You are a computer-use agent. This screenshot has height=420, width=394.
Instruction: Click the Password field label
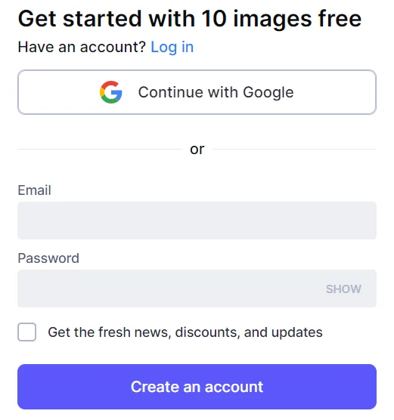coord(48,258)
